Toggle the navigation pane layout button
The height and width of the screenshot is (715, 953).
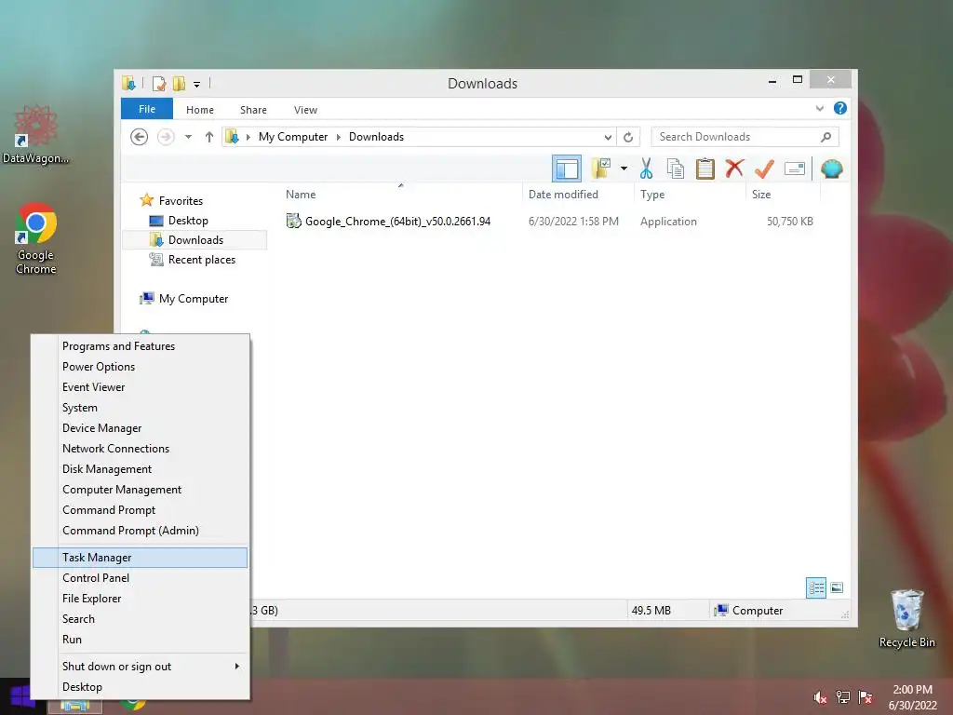pos(567,169)
